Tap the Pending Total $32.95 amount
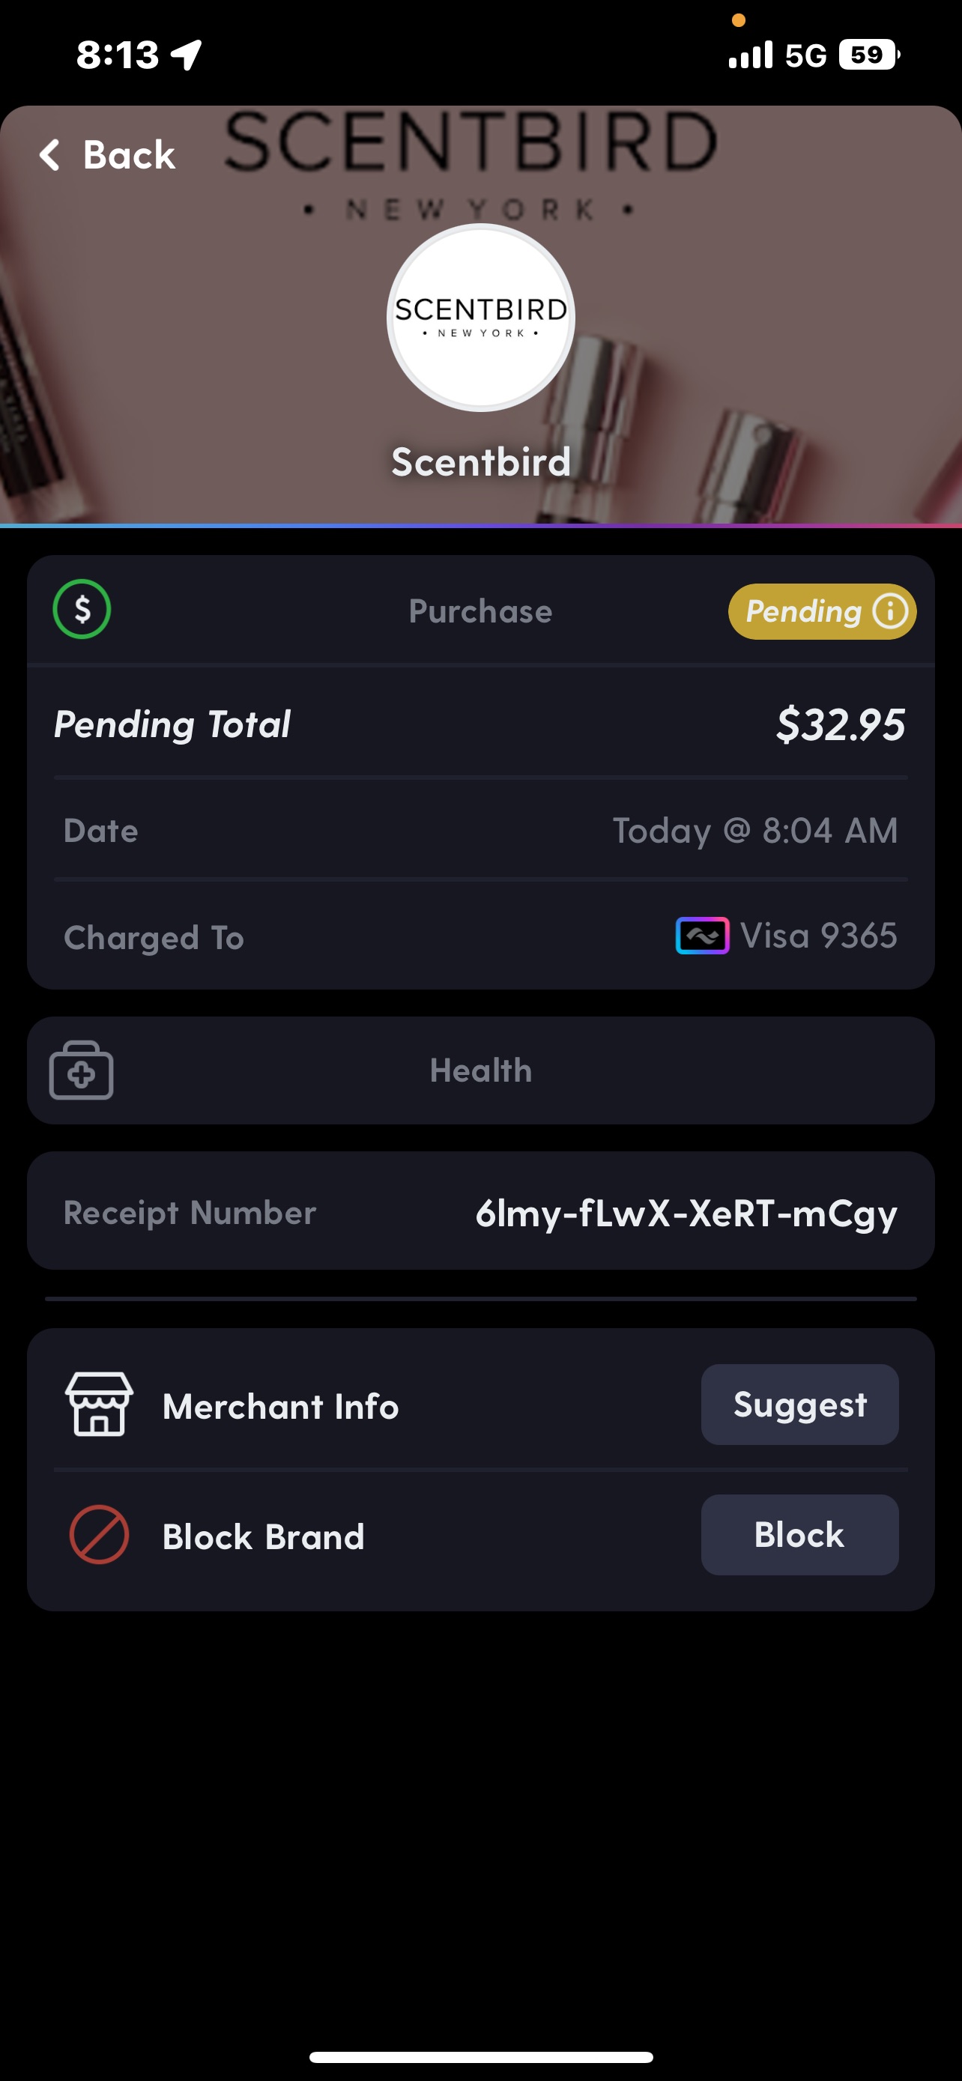This screenshot has height=2081, width=962. 840,724
